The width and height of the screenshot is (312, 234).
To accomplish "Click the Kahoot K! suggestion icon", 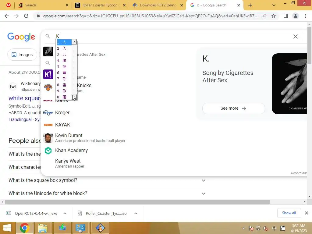I will tap(48, 74).
